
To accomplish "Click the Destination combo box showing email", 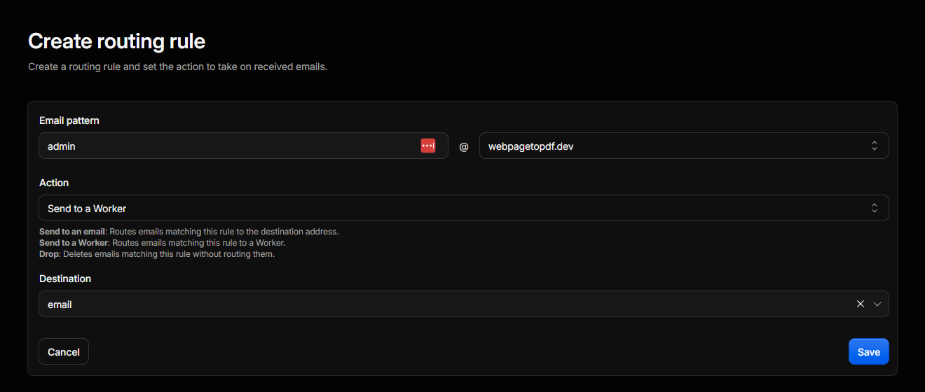I will [x=464, y=304].
